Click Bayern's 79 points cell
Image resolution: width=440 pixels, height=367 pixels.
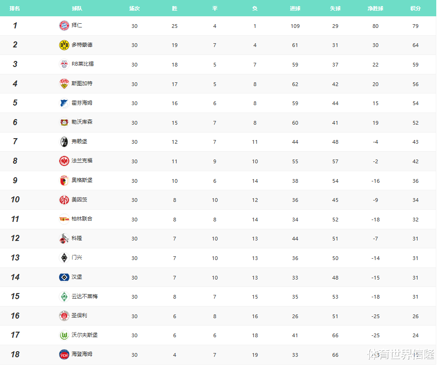pyautogui.click(x=415, y=26)
